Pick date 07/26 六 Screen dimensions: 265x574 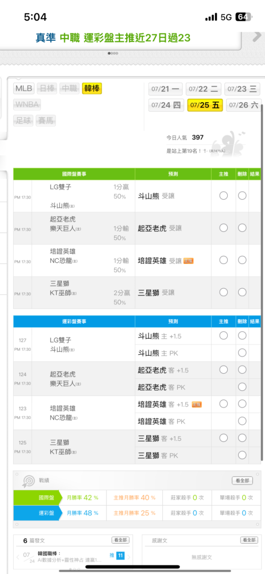[x=243, y=105]
